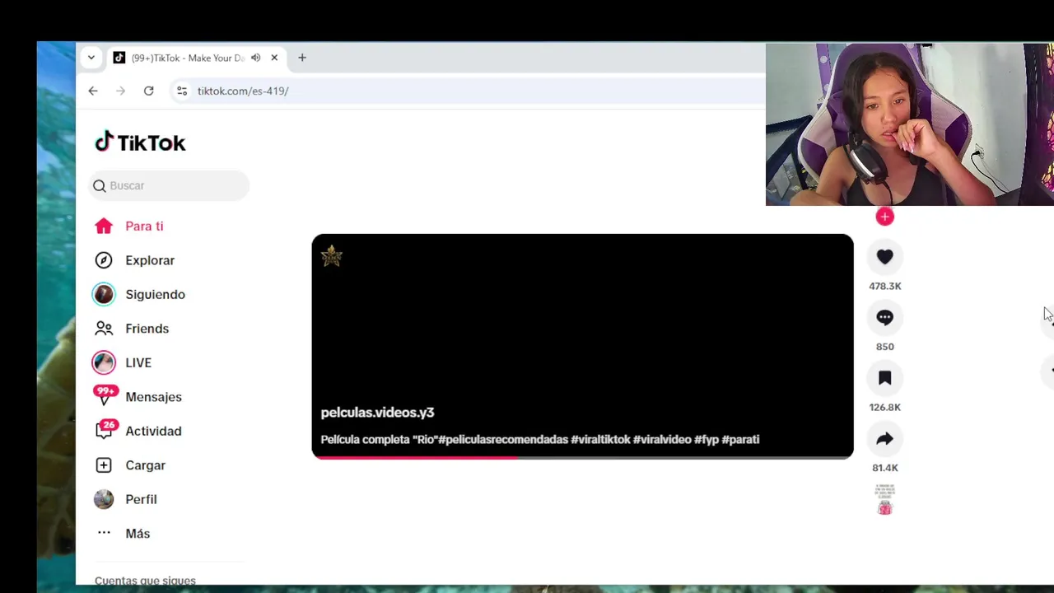Open the Friends people icon
The width and height of the screenshot is (1054, 593).
tap(104, 329)
